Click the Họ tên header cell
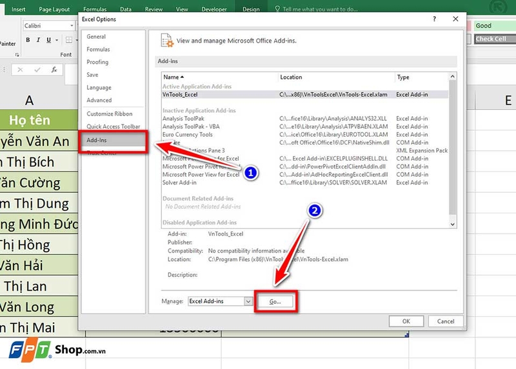This screenshot has width=516, height=369. [x=39, y=120]
